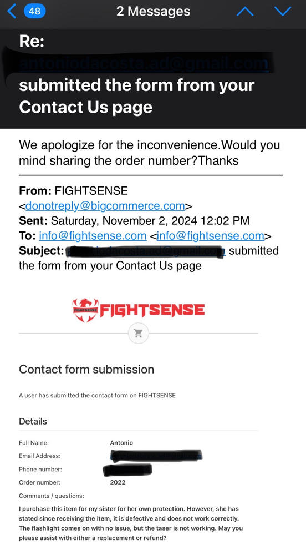Tap the FIGHTSENSE sender name
This screenshot has height=555, width=306.
coord(91,191)
